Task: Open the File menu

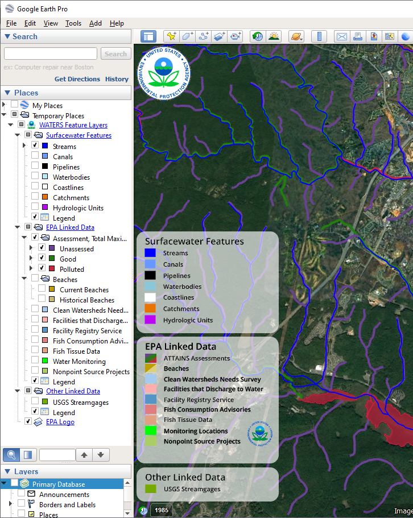Action: (x=11, y=23)
